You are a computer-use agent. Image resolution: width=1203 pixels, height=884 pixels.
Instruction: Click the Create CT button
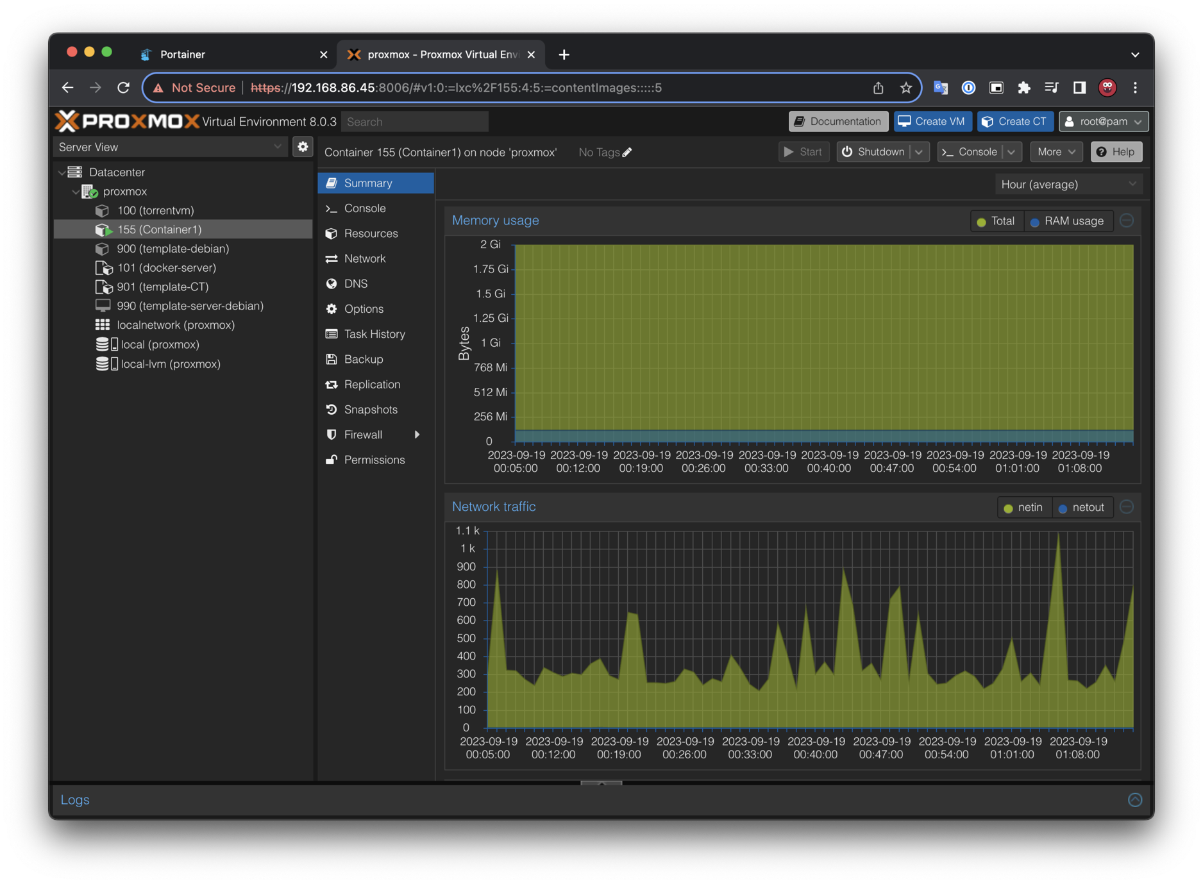coord(1014,121)
